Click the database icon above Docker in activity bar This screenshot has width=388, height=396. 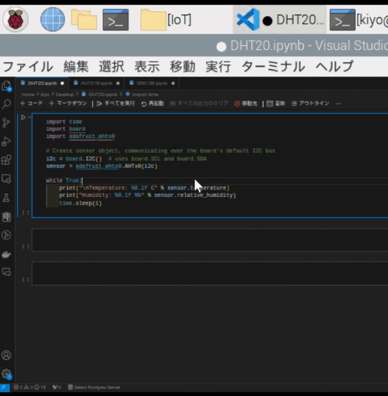(x=6, y=217)
